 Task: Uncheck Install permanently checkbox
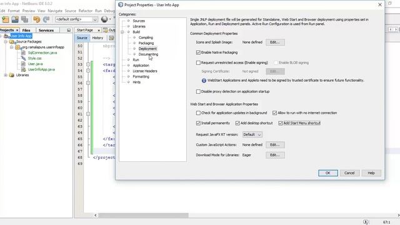(x=198, y=123)
